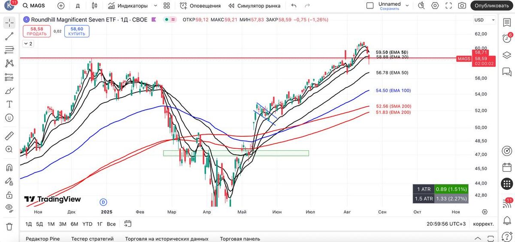The width and height of the screenshot is (515, 242).
Task: Open indicator templates grid icon
Action: 167,6
